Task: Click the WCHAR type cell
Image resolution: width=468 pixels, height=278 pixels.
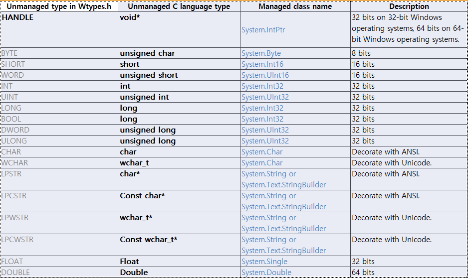Action: coord(59,163)
